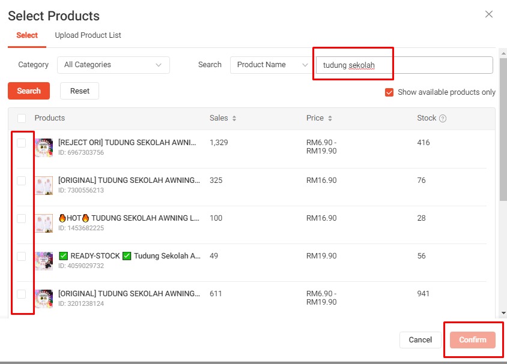
Task: Tick checkbox for REJECT ORI Tudung Sekolah
Action: point(22,143)
